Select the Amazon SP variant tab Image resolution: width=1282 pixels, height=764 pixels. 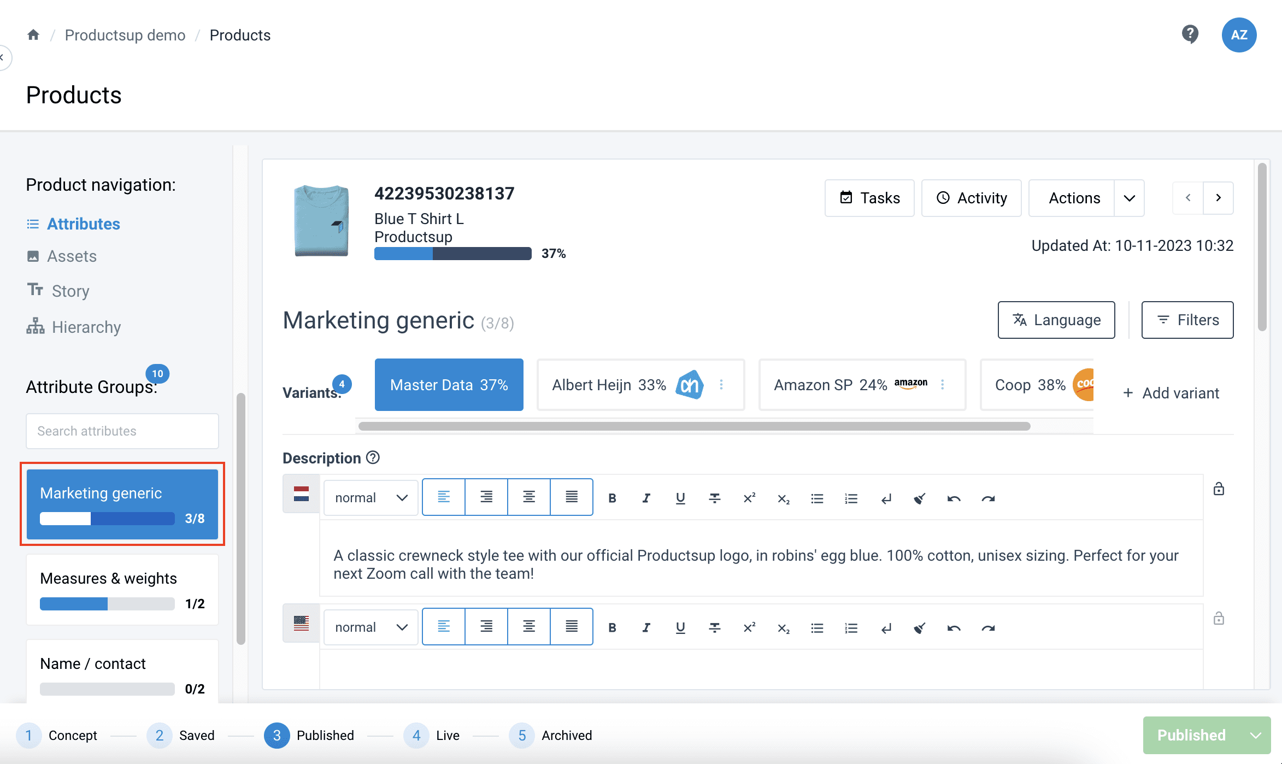(x=849, y=385)
